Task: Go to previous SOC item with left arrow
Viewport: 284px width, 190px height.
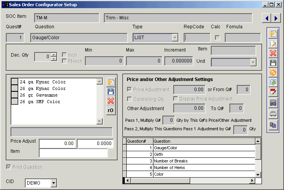Action: 267,18
